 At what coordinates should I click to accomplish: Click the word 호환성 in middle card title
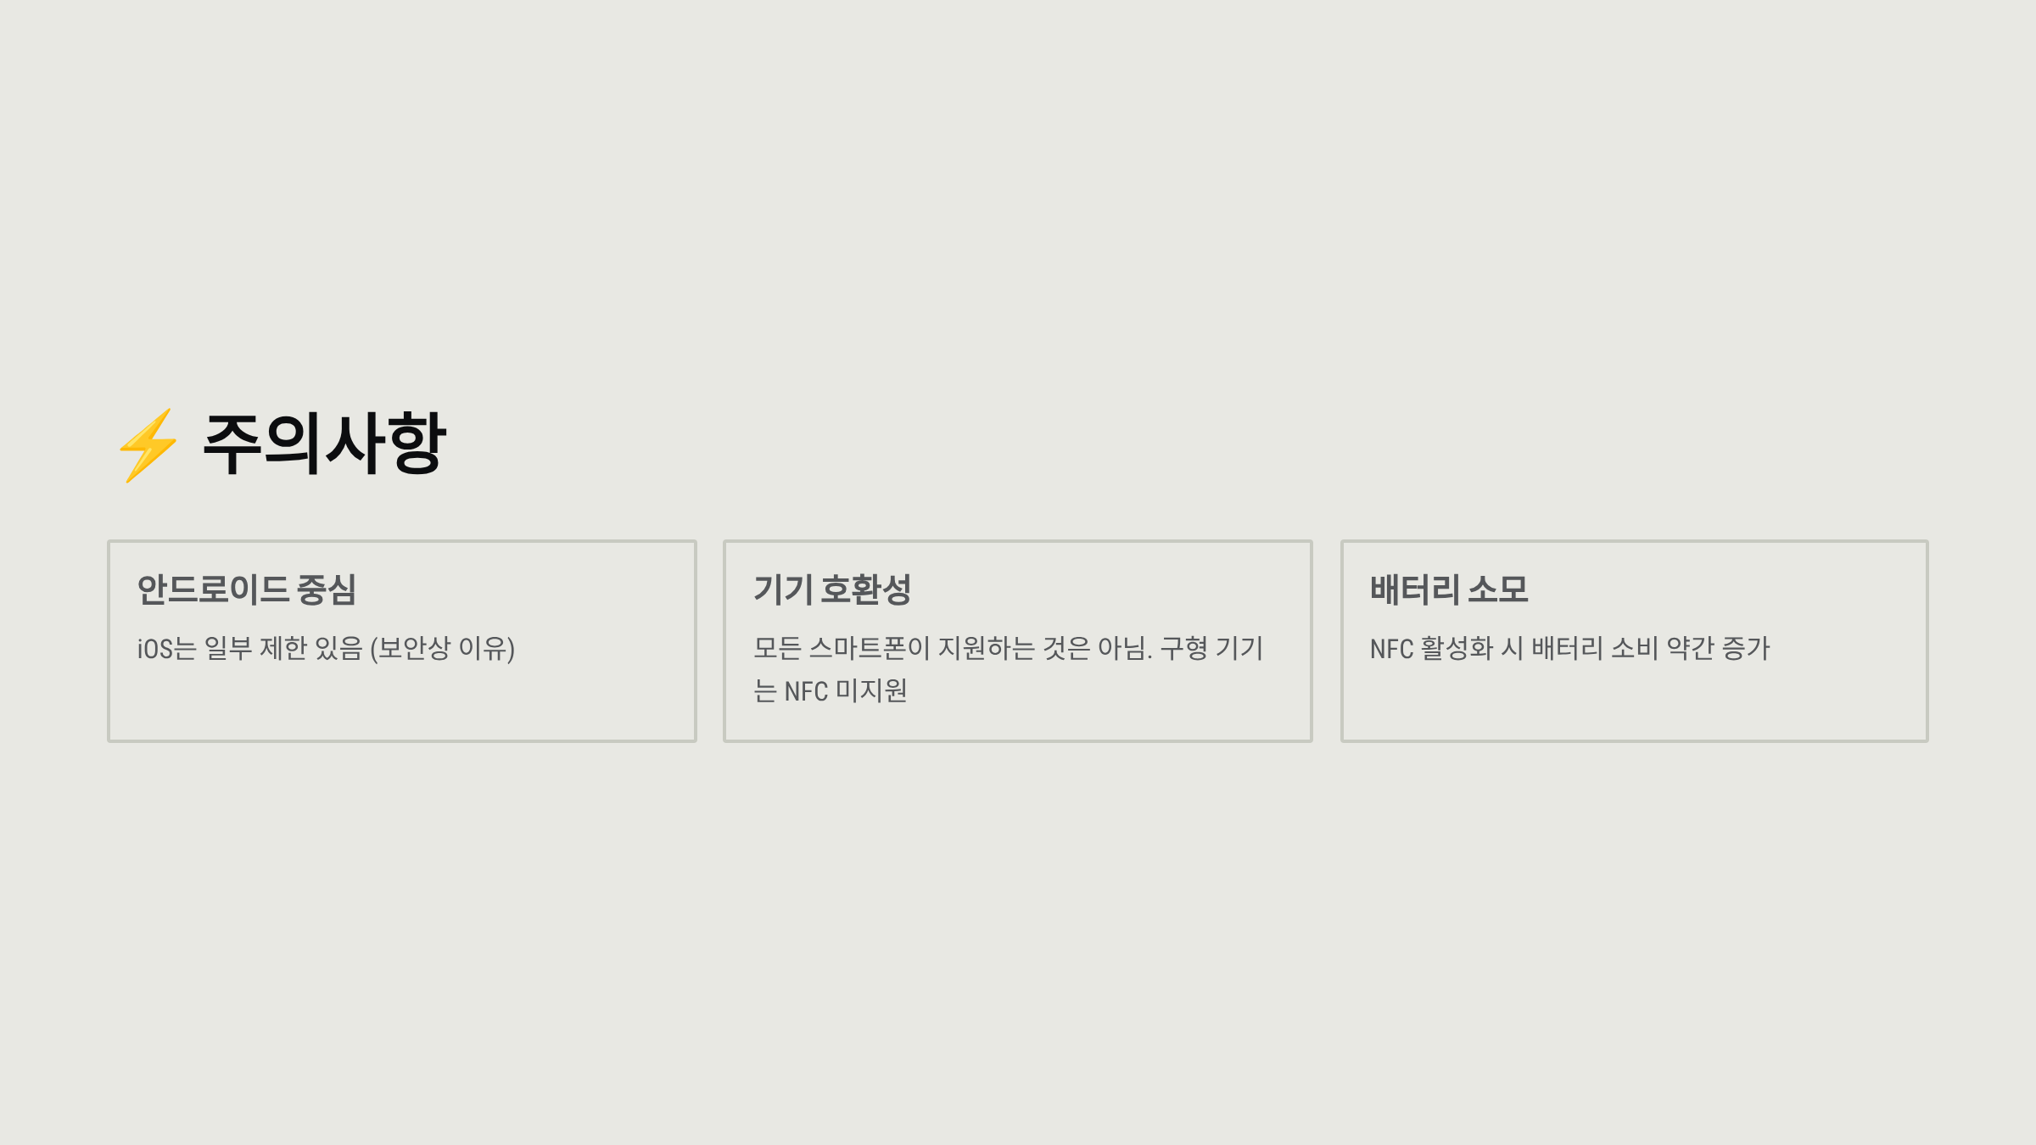pos(866,589)
